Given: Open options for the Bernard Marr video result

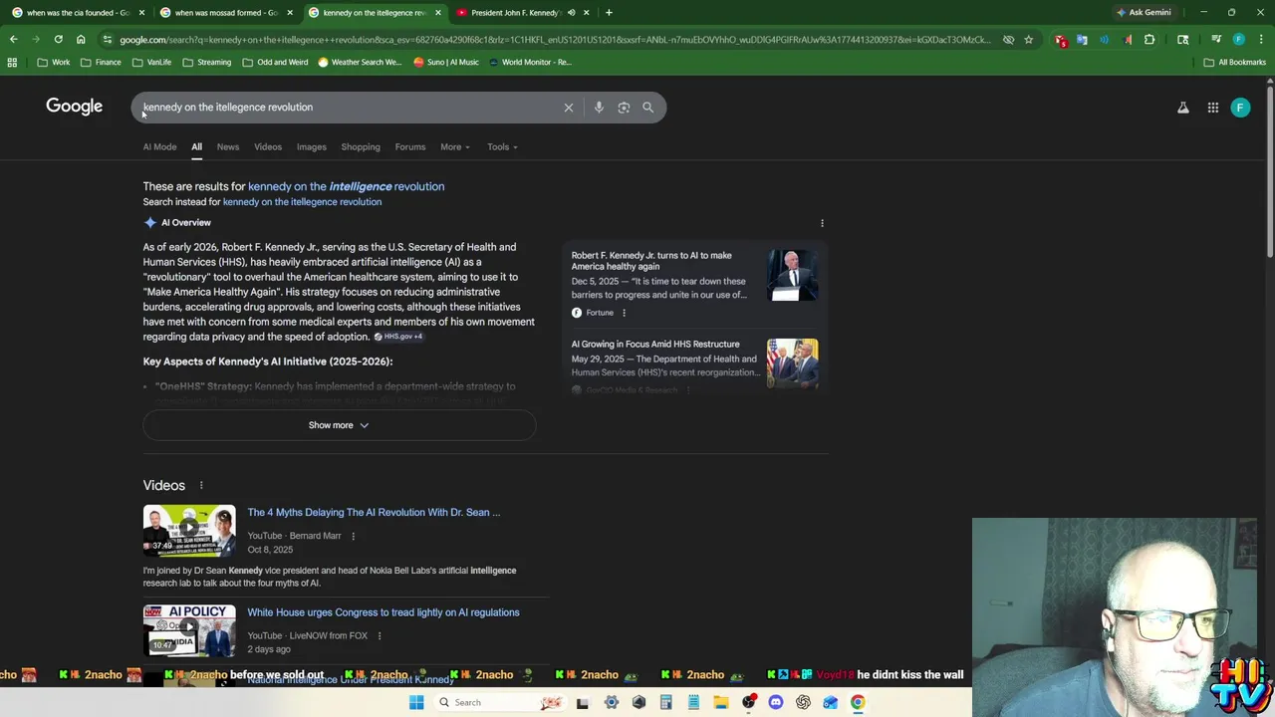Looking at the screenshot, I should [x=353, y=536].
